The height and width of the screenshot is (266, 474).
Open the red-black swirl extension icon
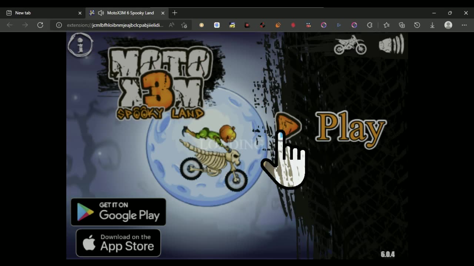coord(263,25)
